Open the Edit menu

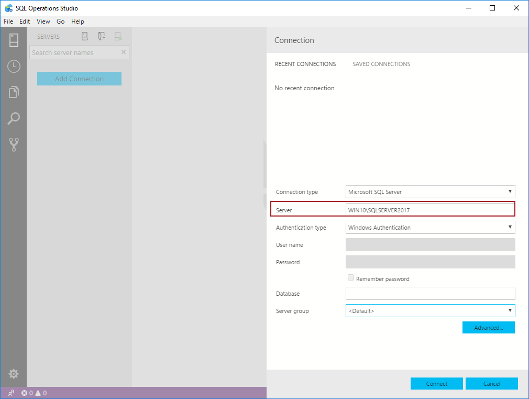pos(25,21)
